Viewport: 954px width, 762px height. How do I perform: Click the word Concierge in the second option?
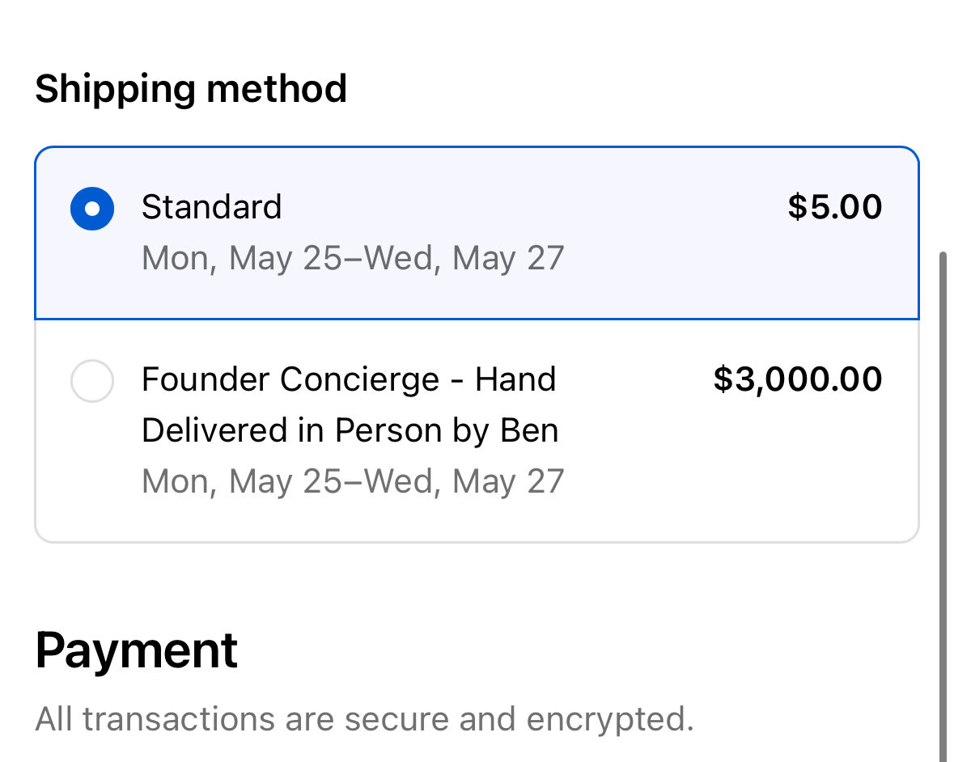tap(359, 380)
